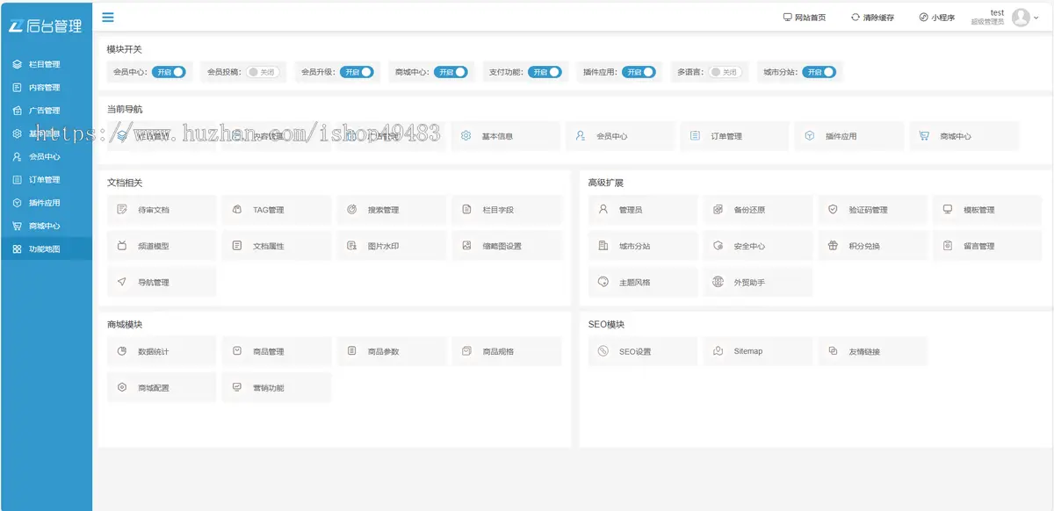The width and height of the screenshot is (1054, 511).
Task: Open 会员中心 in the left sidebar
Action: [46, 156]
